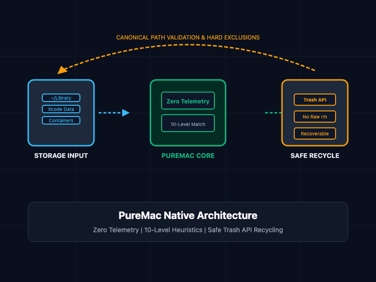Select the Containers chip
The width and height of the screenshot is (376, 282).
pyautogui.click(x=61, y=120)
